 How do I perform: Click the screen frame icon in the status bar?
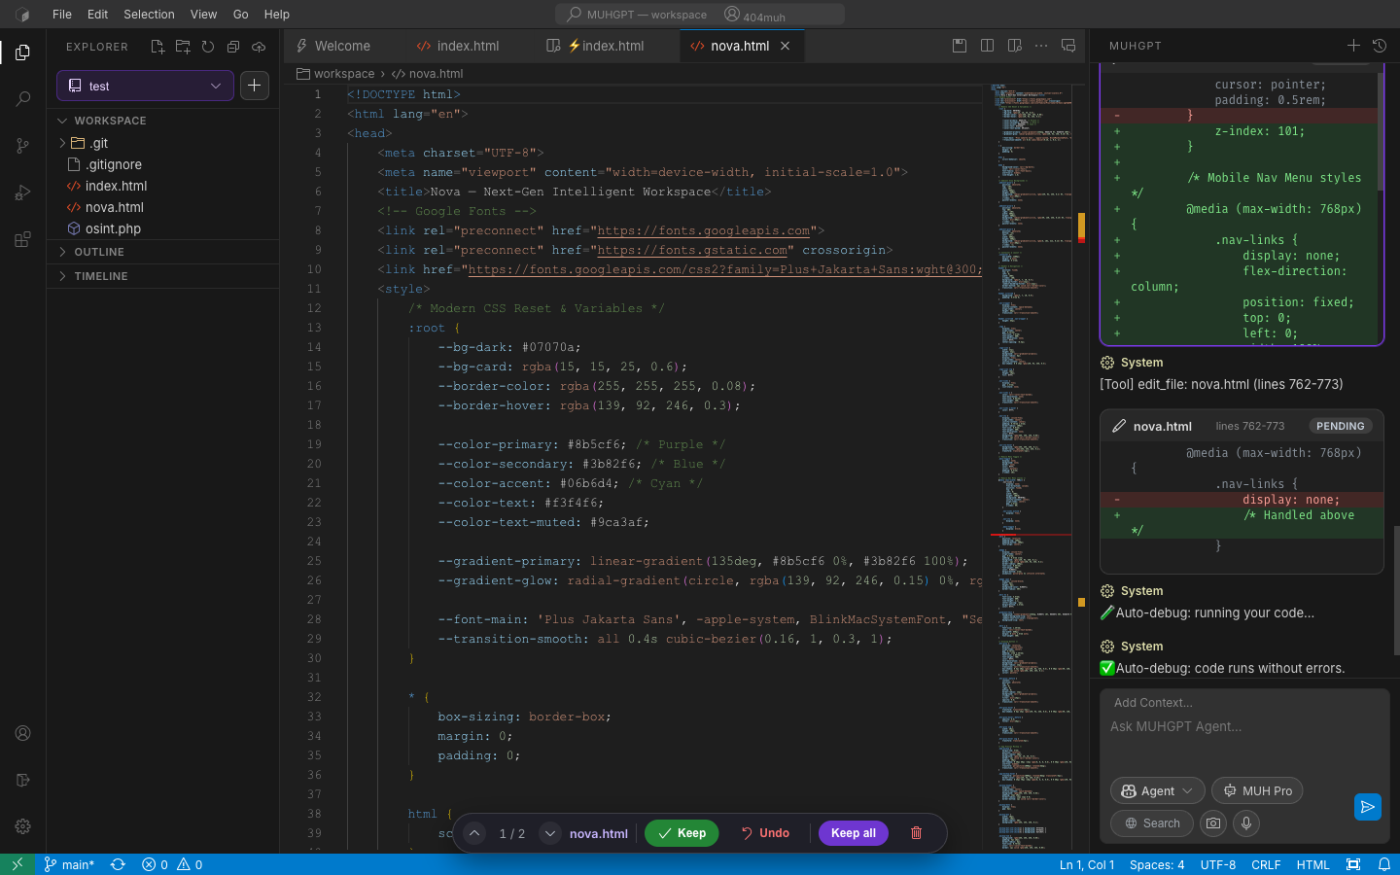coord(1353,864)
